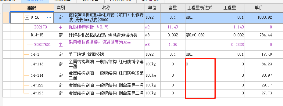Click the name 手工除锈 管道轻锈
The width and height of the screenshot is (283, 106).
point(87,55)
